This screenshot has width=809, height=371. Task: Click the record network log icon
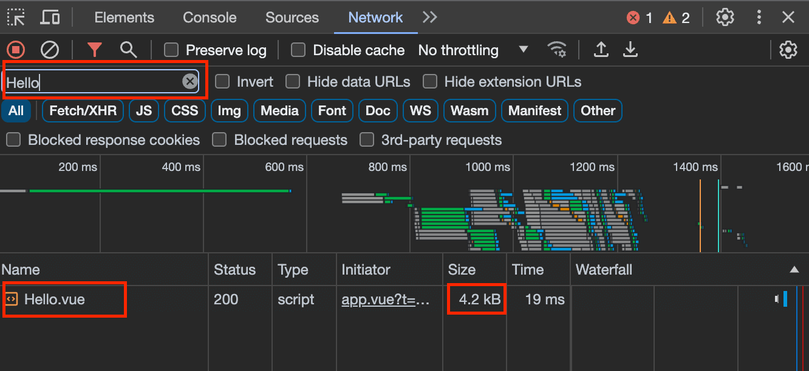click(x=16, y=50)
